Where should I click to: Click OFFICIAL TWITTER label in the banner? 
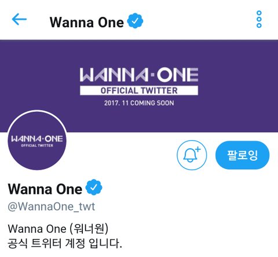pyautogui.click(x=139, y=91)
